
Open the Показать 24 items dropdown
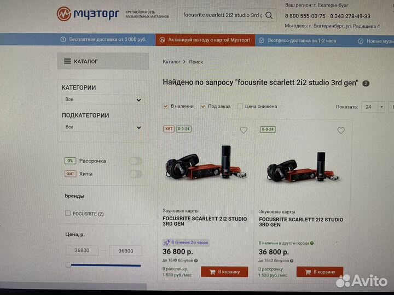[x=373, y=107]
